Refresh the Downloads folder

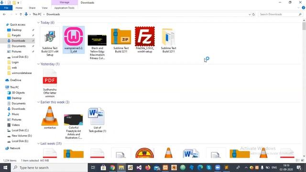click(x=253, y=14)
